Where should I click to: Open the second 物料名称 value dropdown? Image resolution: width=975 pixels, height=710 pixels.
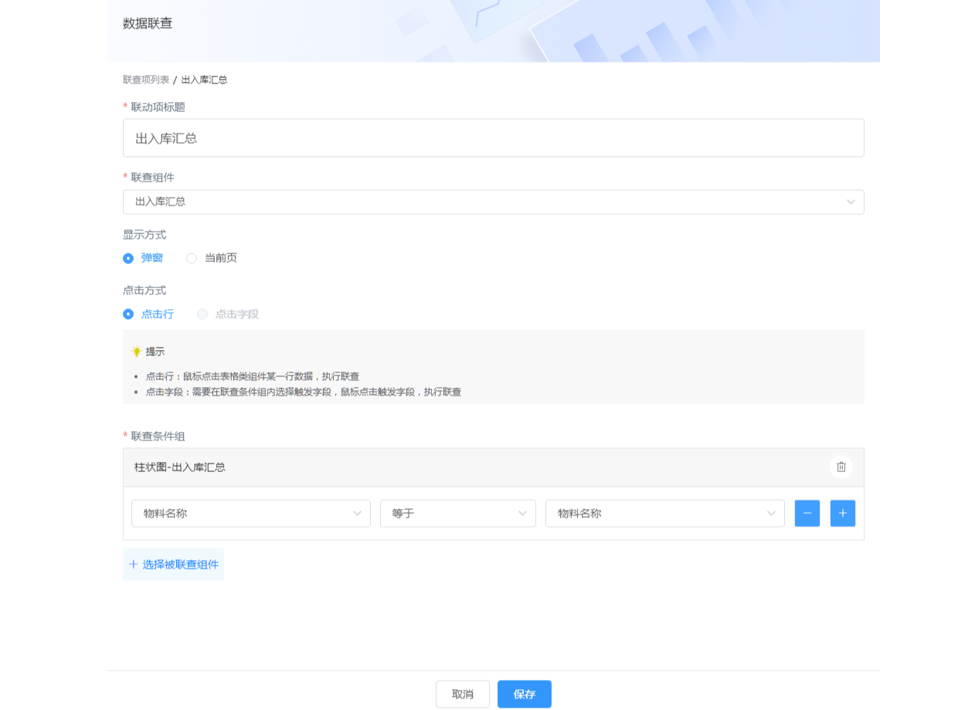click(x=664, y=513)
